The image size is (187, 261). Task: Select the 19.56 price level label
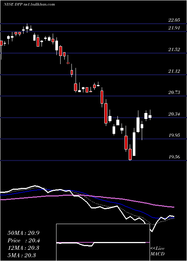point(174,157)
